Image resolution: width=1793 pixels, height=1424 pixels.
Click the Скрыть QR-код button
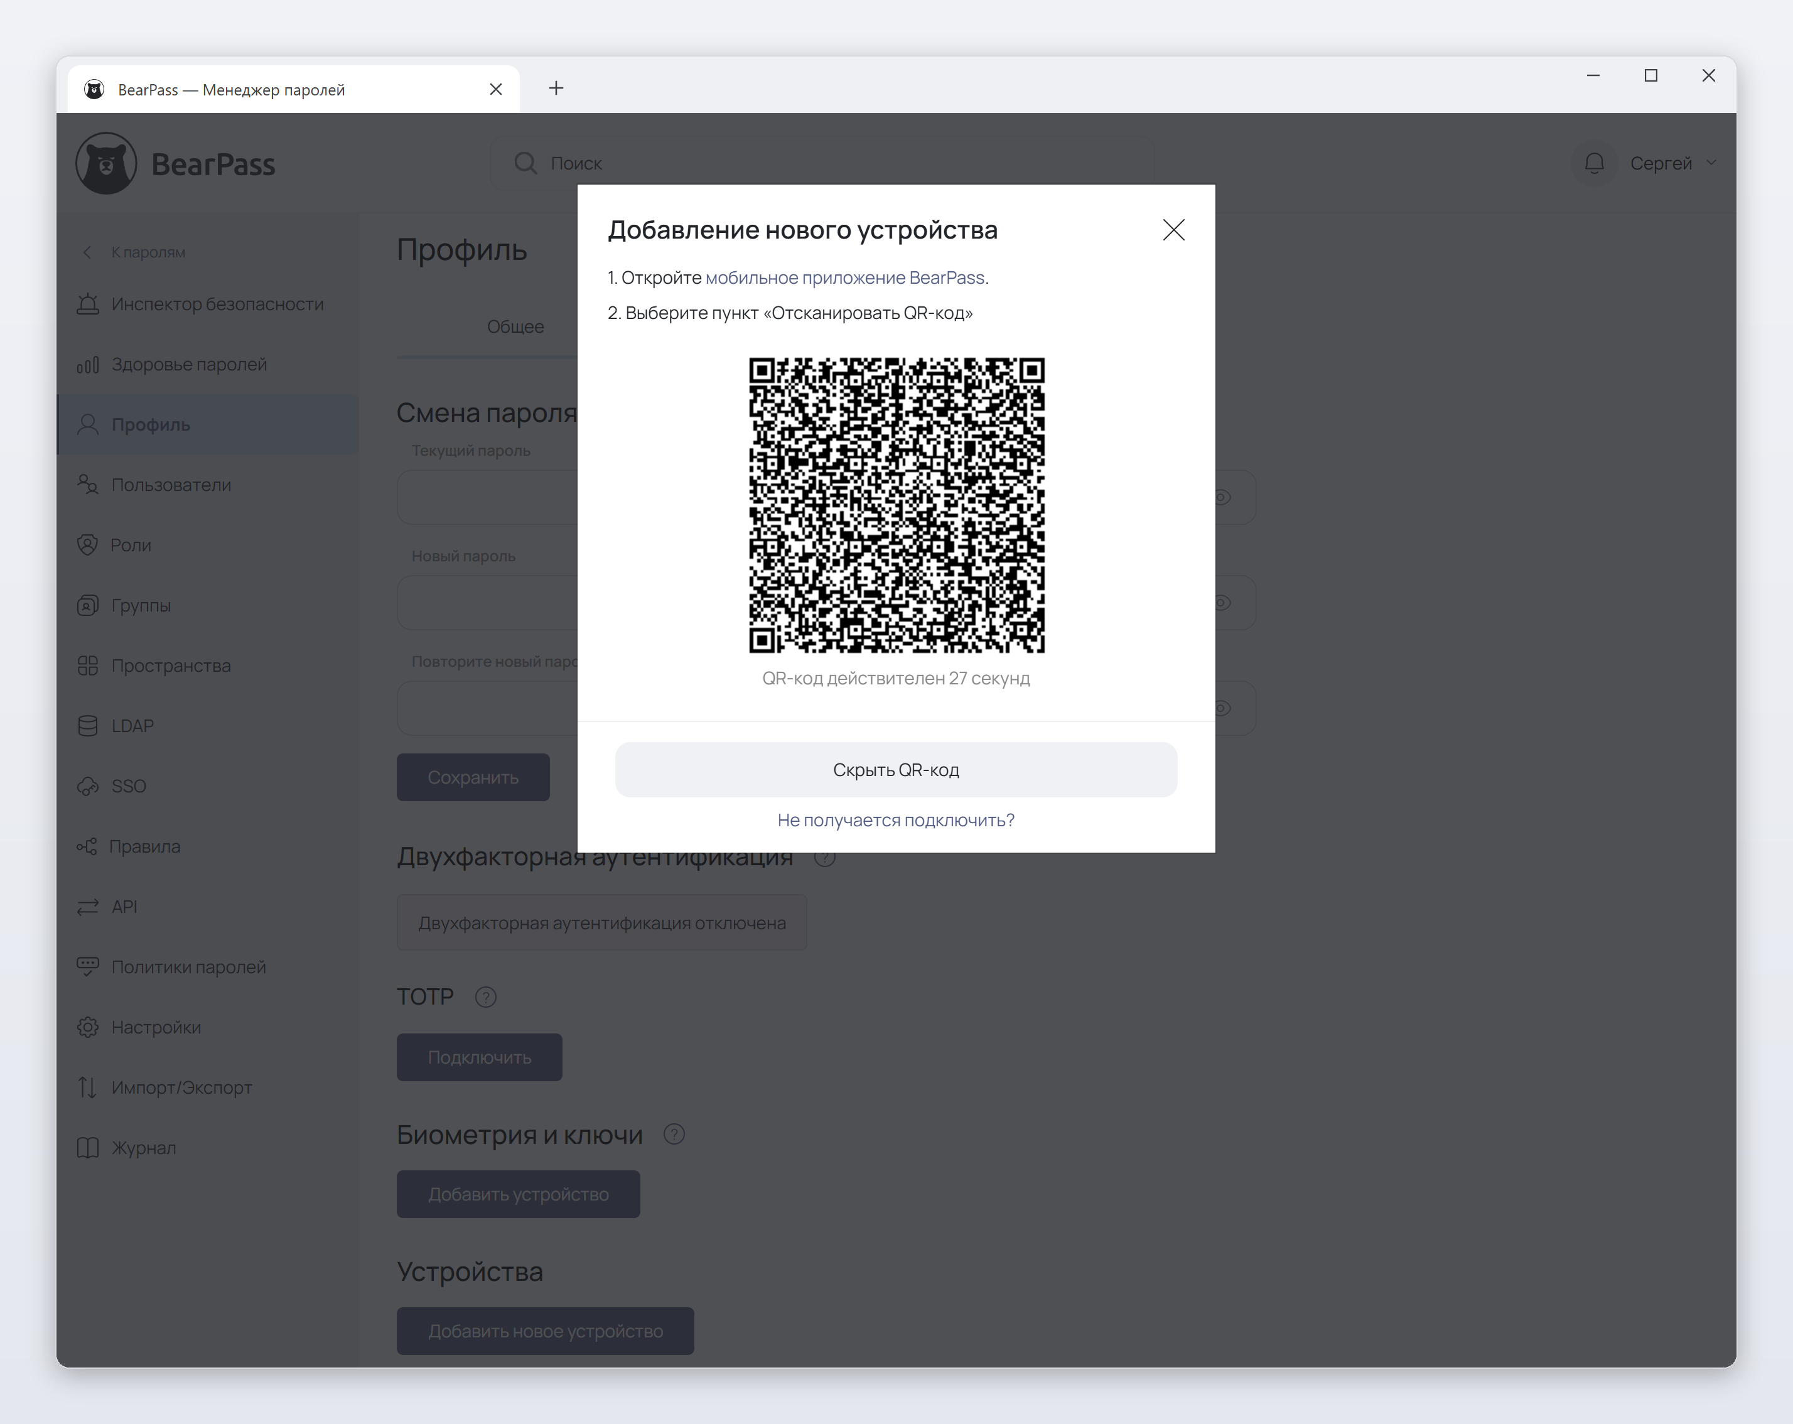896,769
